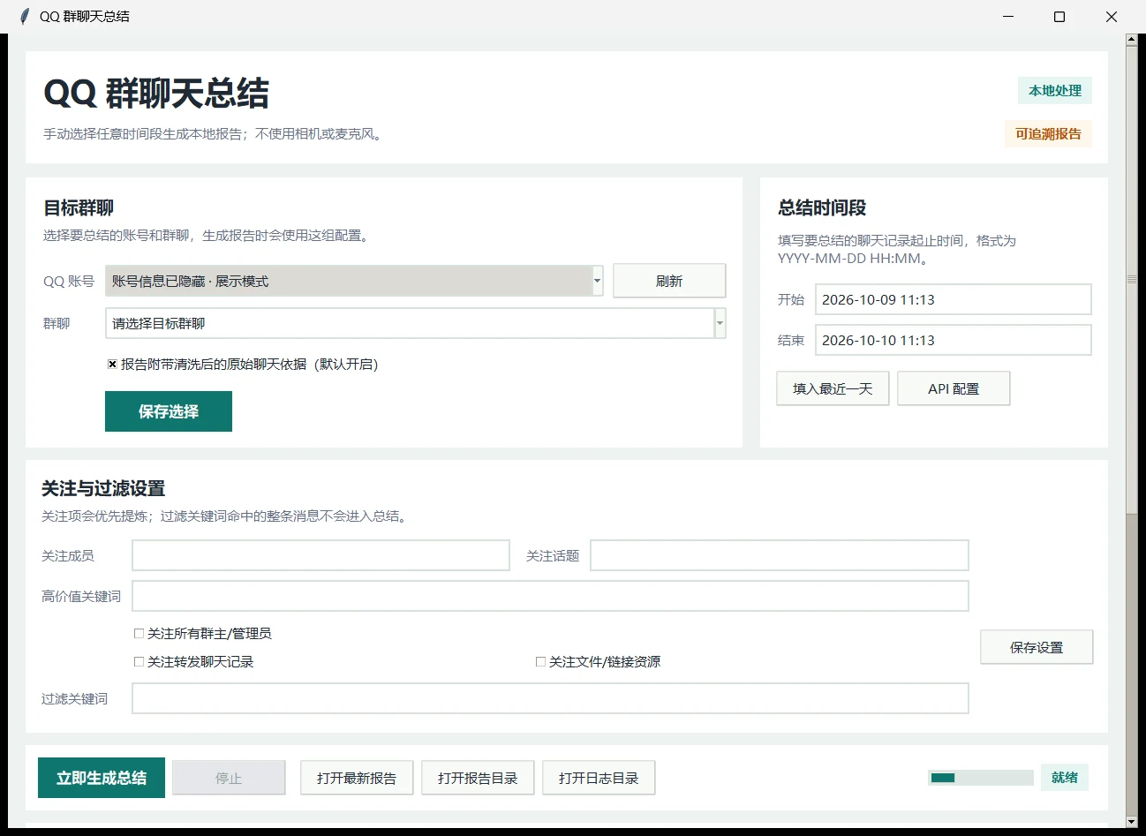Focus the 关注话题 input field

(x=780, y=555)
